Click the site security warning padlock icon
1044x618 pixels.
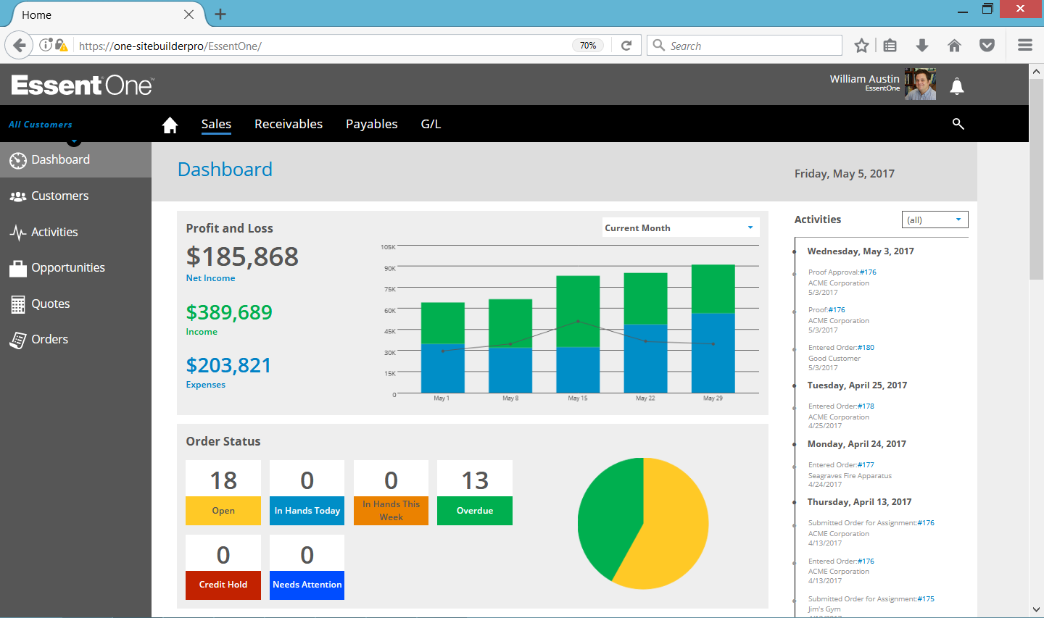pos(61,46)
